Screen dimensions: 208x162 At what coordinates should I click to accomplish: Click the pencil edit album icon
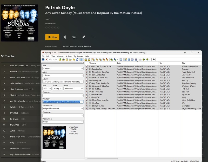point(83,37)
